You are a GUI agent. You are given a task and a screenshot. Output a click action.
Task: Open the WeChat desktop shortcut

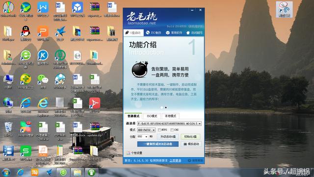(43, 82)
